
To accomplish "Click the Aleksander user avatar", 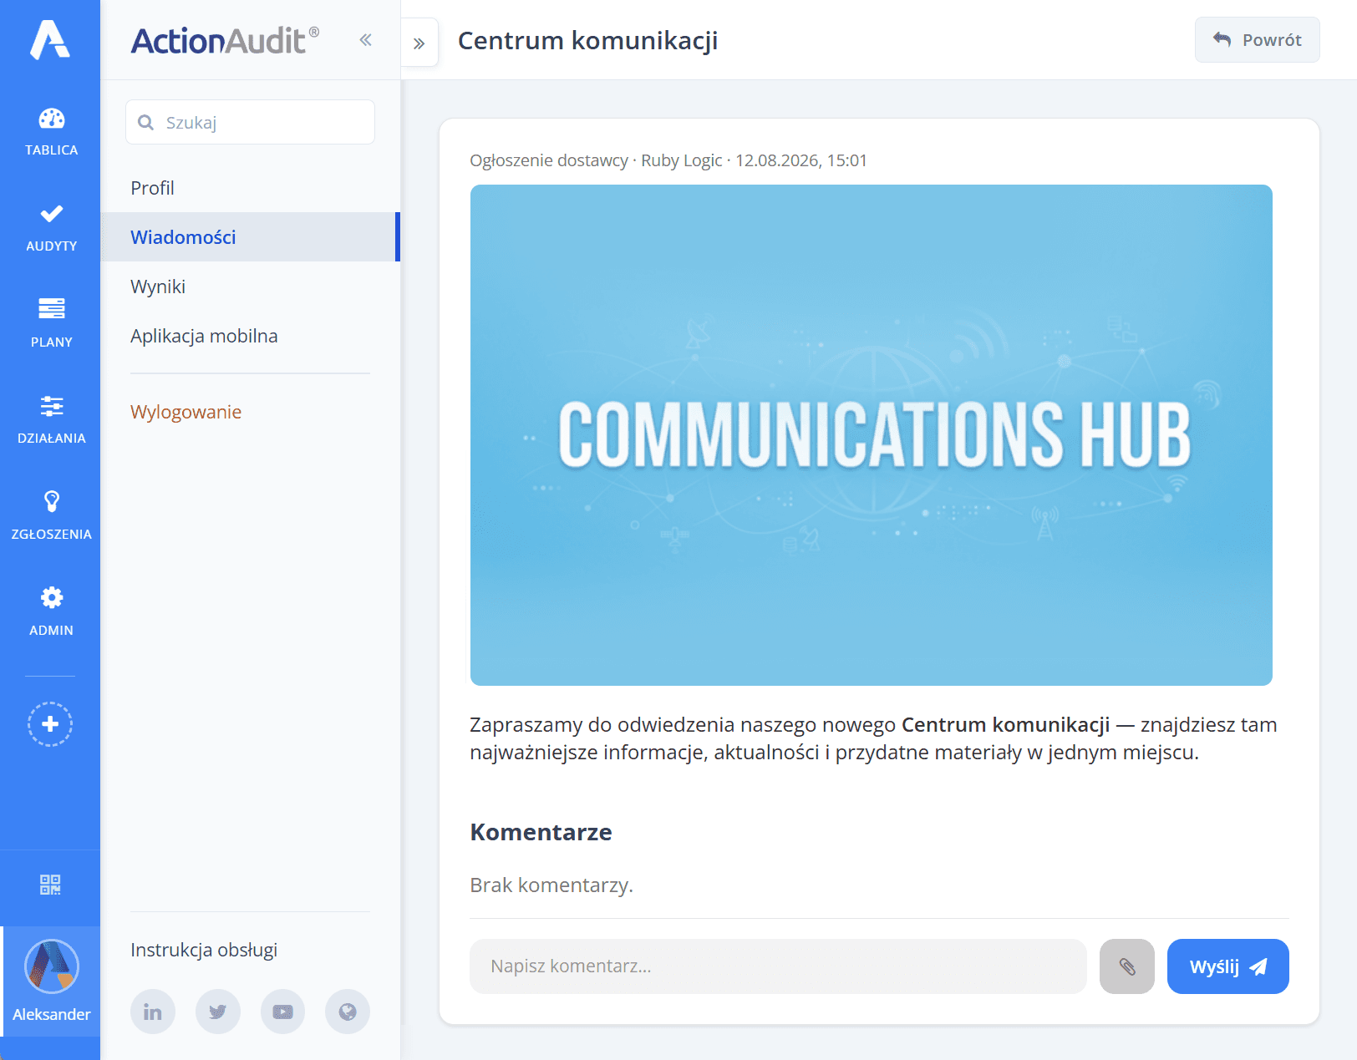I will (x=52, y=966).
